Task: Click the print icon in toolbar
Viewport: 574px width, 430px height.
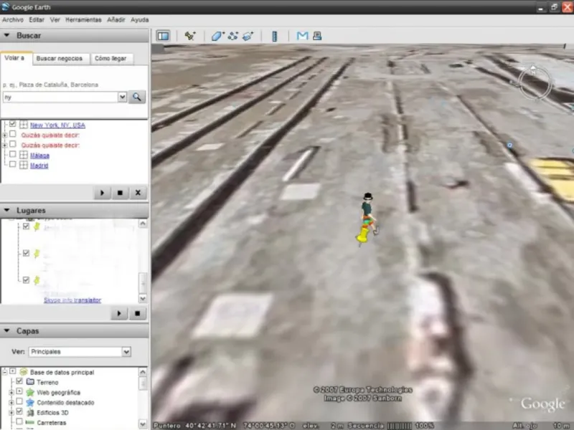Action: tap(316, 36)
